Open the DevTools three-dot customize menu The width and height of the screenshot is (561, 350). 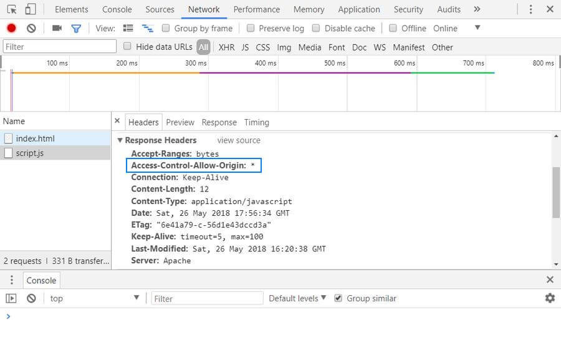(x=530, y=9)
